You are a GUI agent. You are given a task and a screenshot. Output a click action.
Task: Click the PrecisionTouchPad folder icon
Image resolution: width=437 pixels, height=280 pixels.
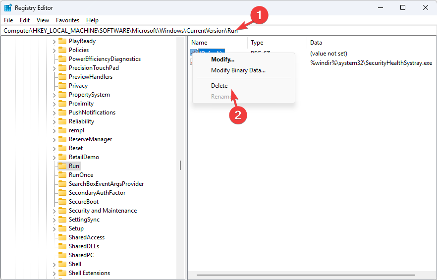62,68
